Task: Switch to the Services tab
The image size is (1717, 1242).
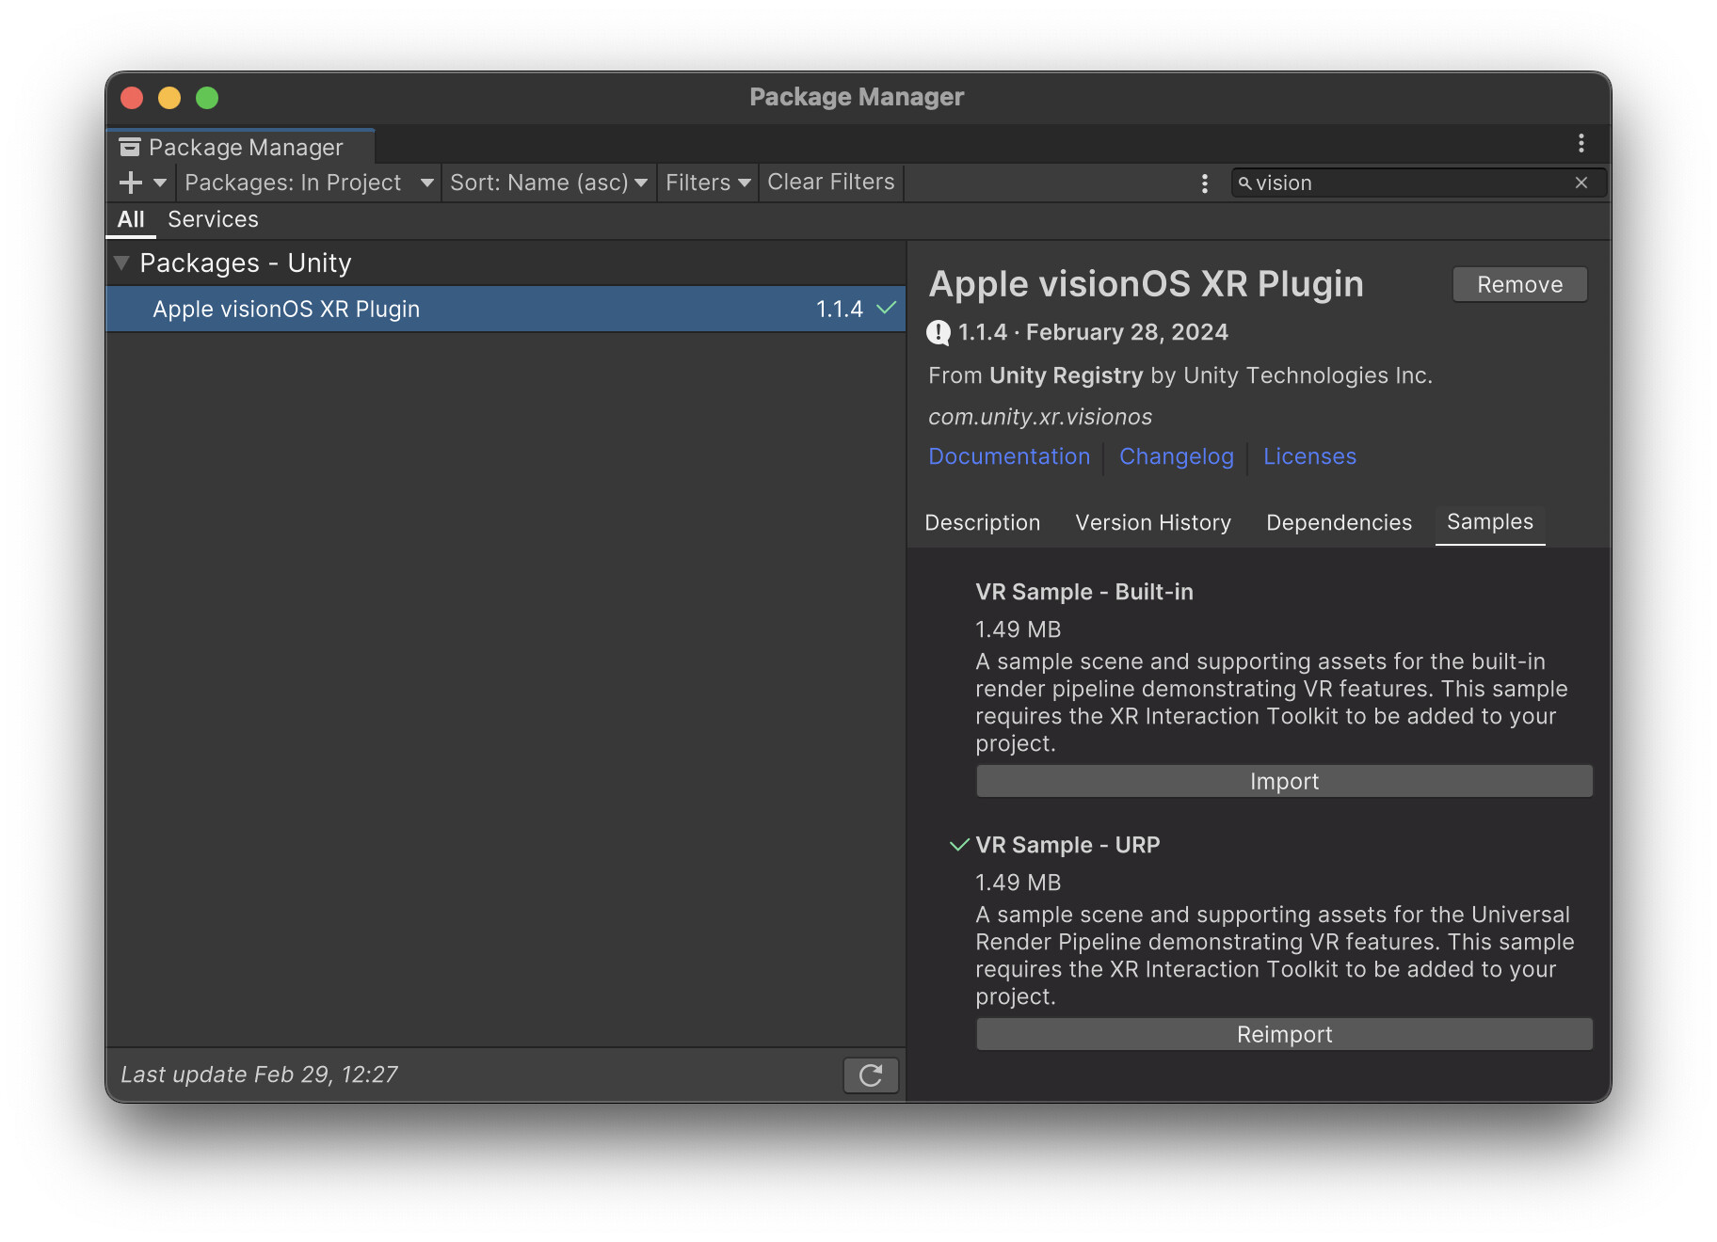Action: [x=213, y=219]
